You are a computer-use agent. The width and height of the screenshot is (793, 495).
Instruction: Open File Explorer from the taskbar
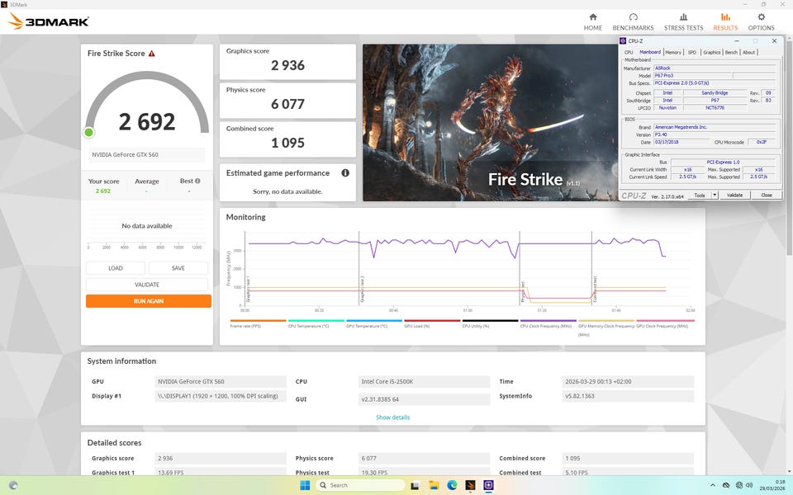click(x=434, y=485)
